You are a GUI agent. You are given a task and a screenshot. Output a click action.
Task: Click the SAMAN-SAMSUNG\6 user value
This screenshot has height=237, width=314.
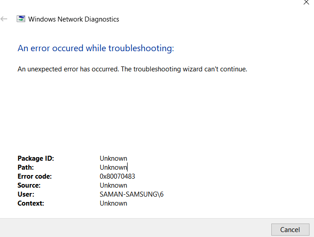coord(132,194)
